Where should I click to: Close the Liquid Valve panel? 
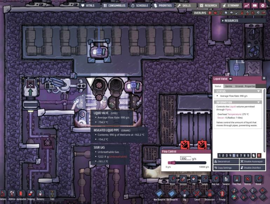point(264,78)
